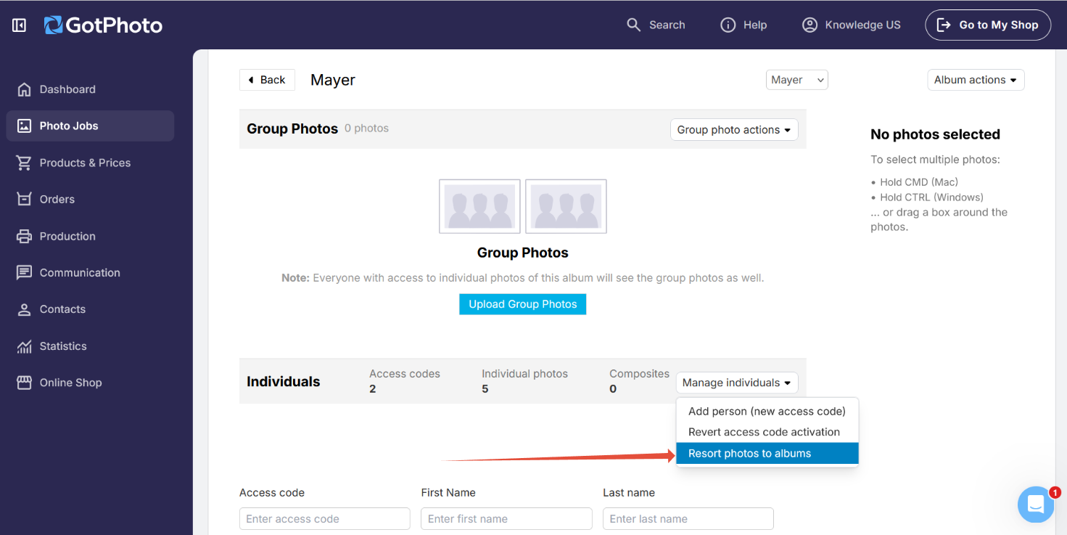Open the Mayer album selector dropdown
Screen dimensions: 1067x535
point(796,80)
